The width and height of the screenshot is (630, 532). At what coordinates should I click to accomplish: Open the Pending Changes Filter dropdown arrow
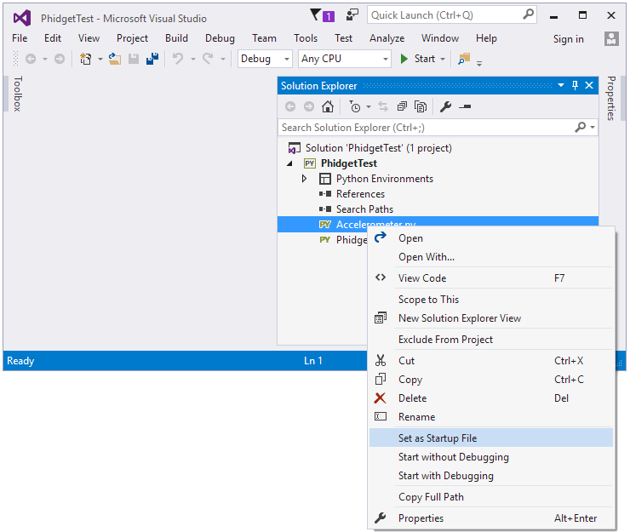coord(369,107)
